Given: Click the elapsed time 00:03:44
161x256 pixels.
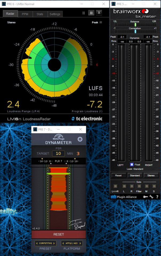Looking at the screenshot, I should click(96, 95).
